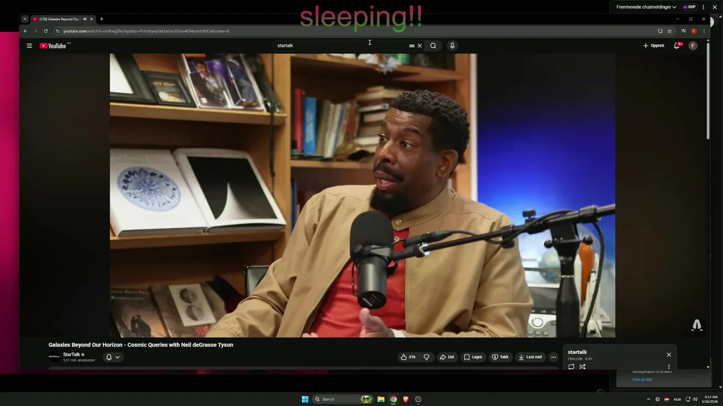Open the media controls icon in Chrome toolbar

click(x=683, y=31)
